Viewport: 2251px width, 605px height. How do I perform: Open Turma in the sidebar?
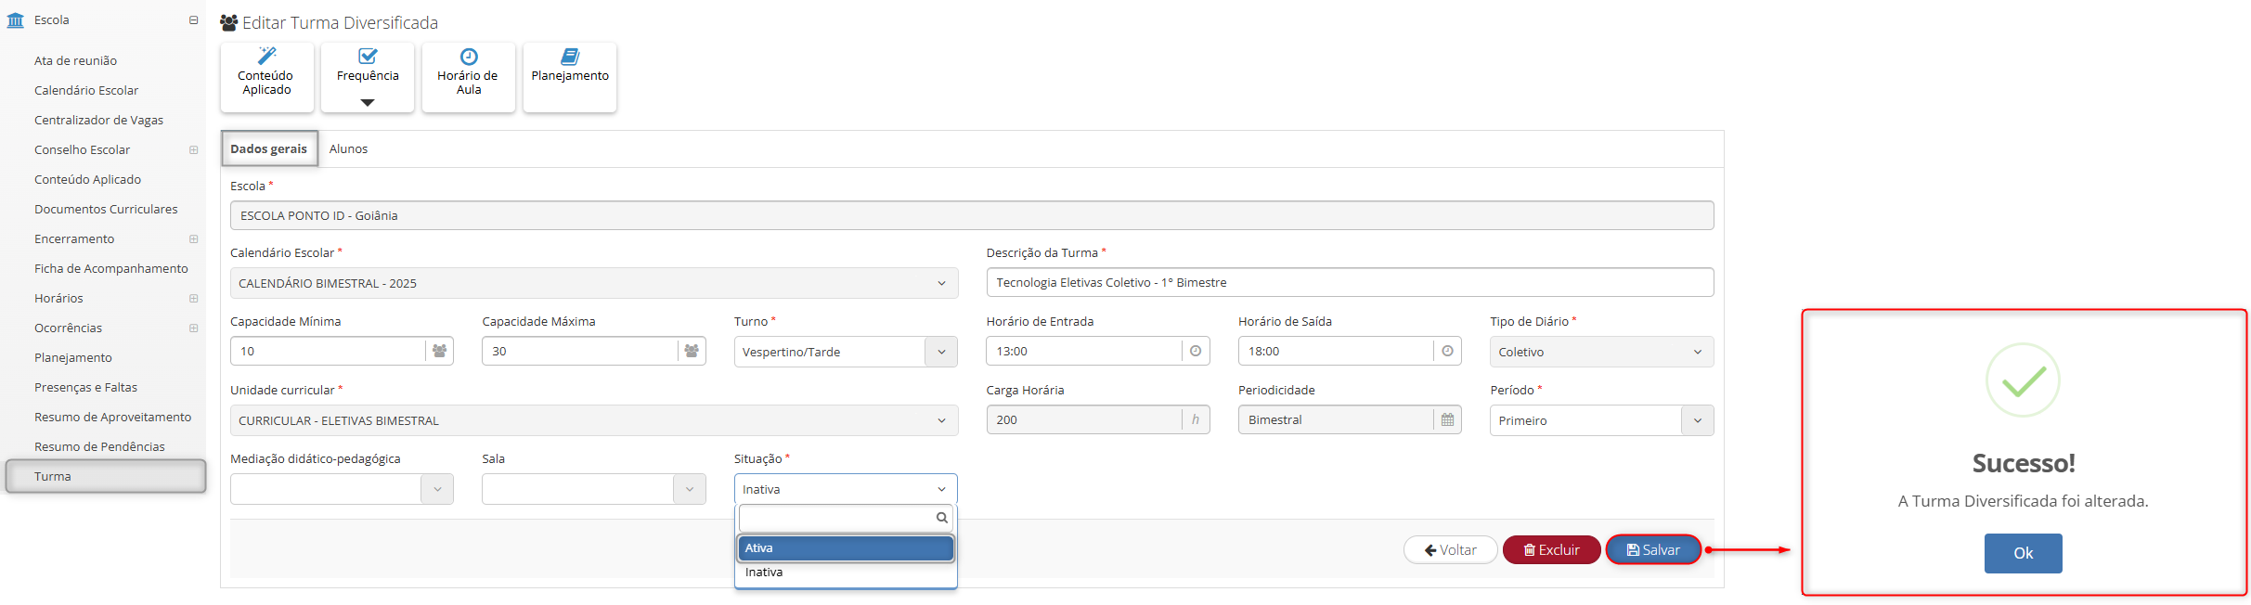(53, 476)
